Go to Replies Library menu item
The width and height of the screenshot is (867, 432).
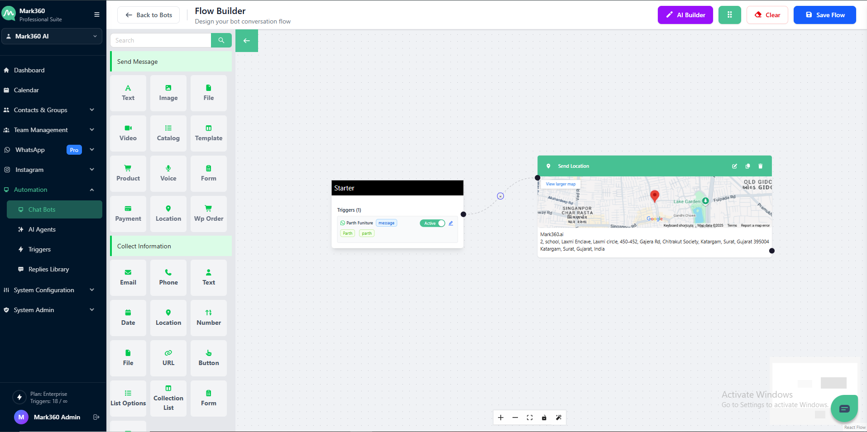[48, 269]
